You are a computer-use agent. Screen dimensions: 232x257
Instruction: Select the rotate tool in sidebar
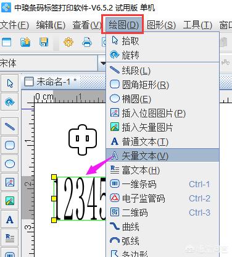click(x=10, y=102)
